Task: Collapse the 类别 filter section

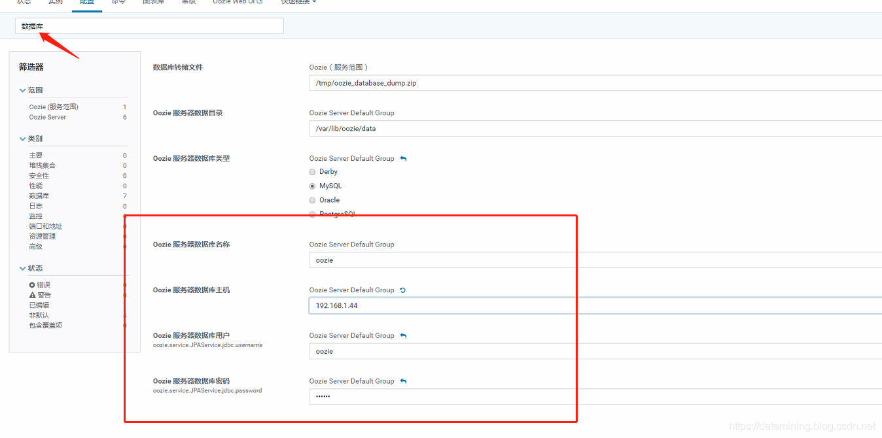Action: (x=23, y=139)
